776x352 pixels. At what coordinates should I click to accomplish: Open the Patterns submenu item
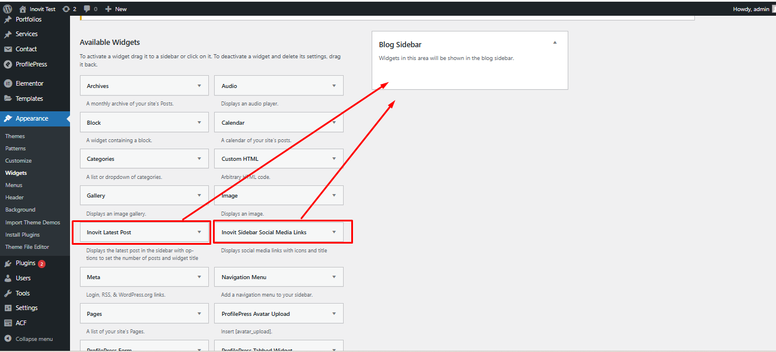click(x=16, y=148)
